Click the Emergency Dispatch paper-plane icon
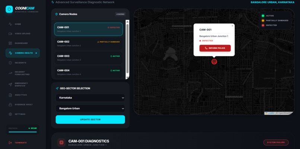This screenshot has width=300, height=149. point(10,85)
